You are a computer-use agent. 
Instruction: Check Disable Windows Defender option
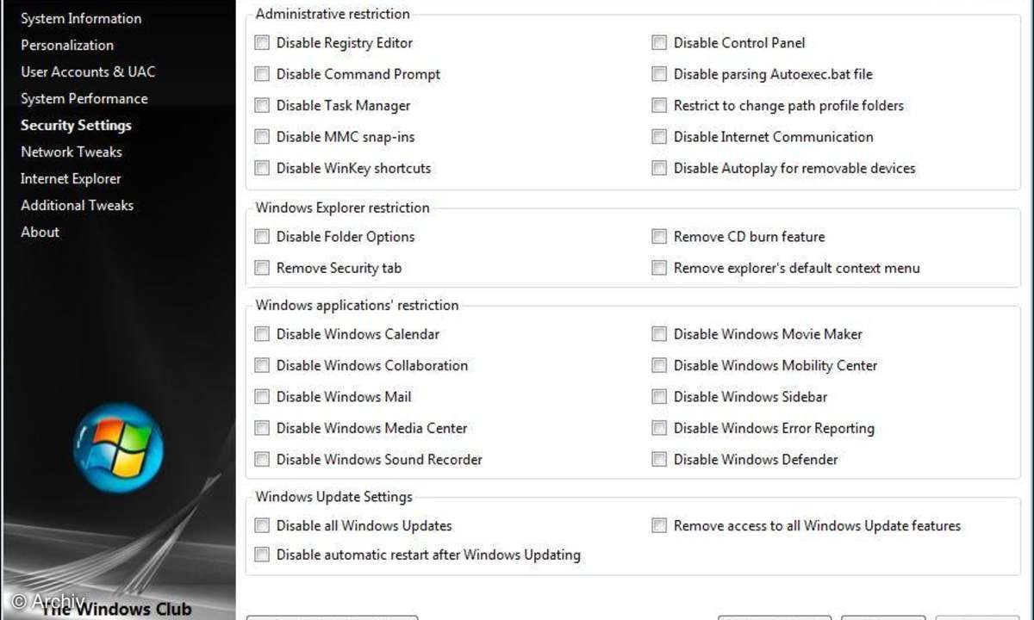pos(659,460)
